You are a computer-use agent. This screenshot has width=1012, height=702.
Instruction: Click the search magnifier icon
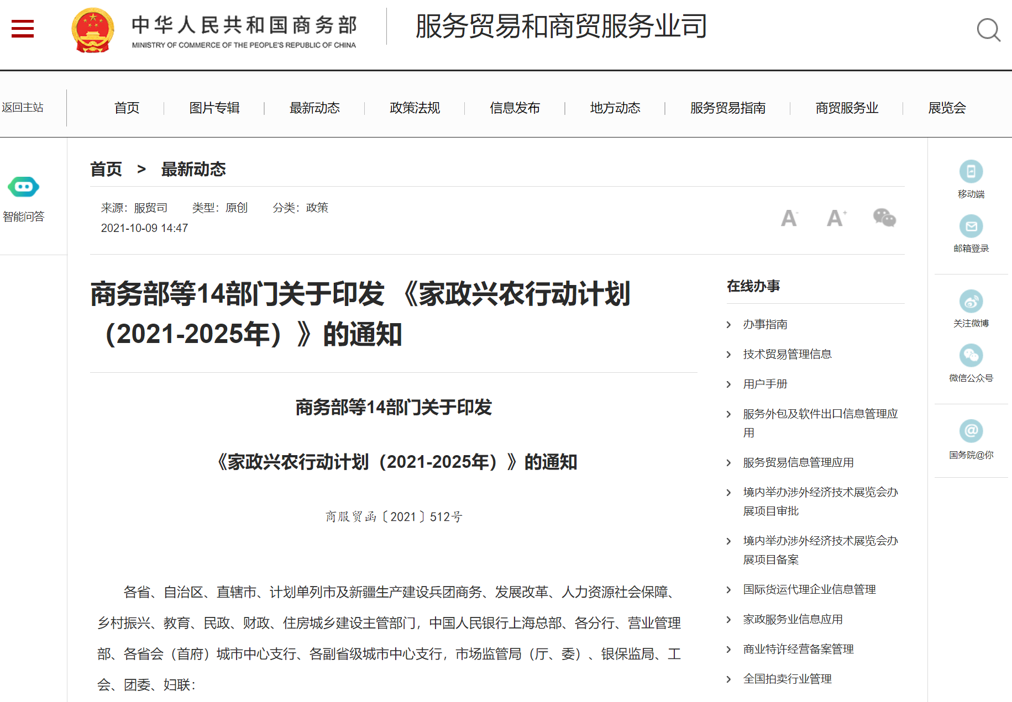click(988, 30)
